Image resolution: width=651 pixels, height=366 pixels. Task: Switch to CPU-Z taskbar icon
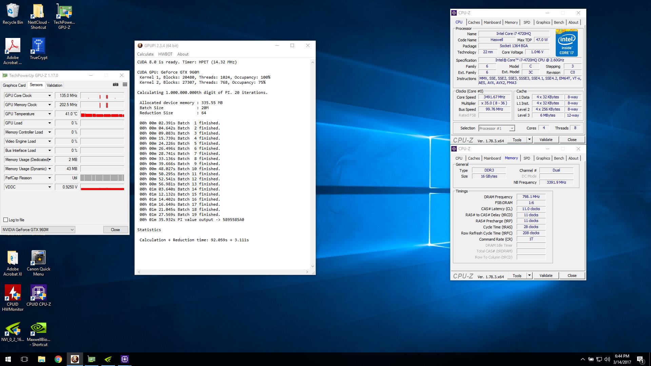pos(125,359)
